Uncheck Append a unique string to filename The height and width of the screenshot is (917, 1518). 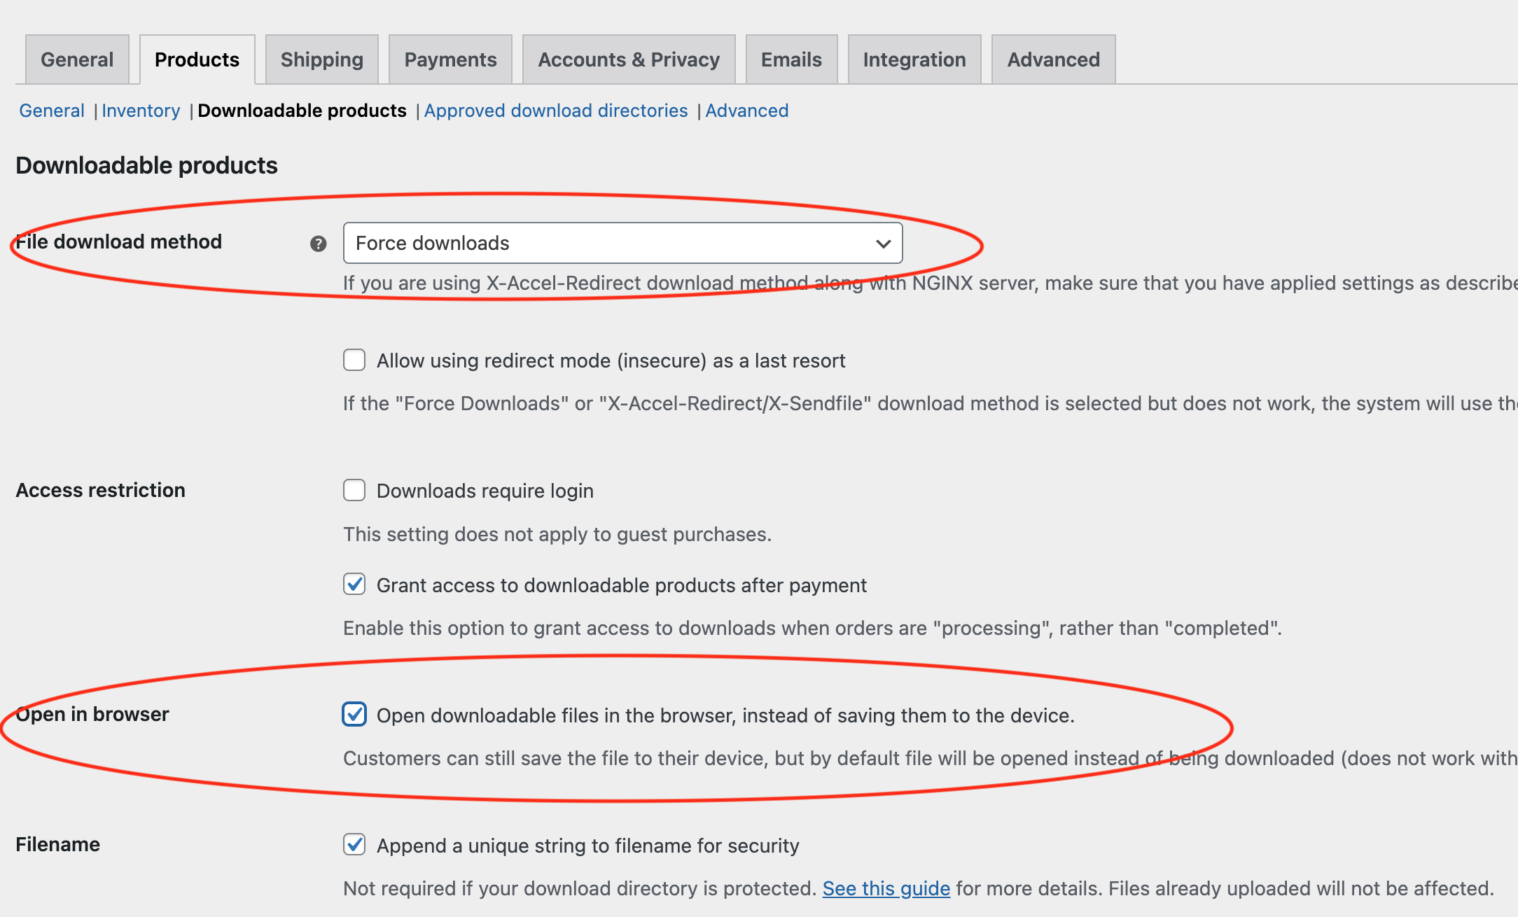pos(354,844)
